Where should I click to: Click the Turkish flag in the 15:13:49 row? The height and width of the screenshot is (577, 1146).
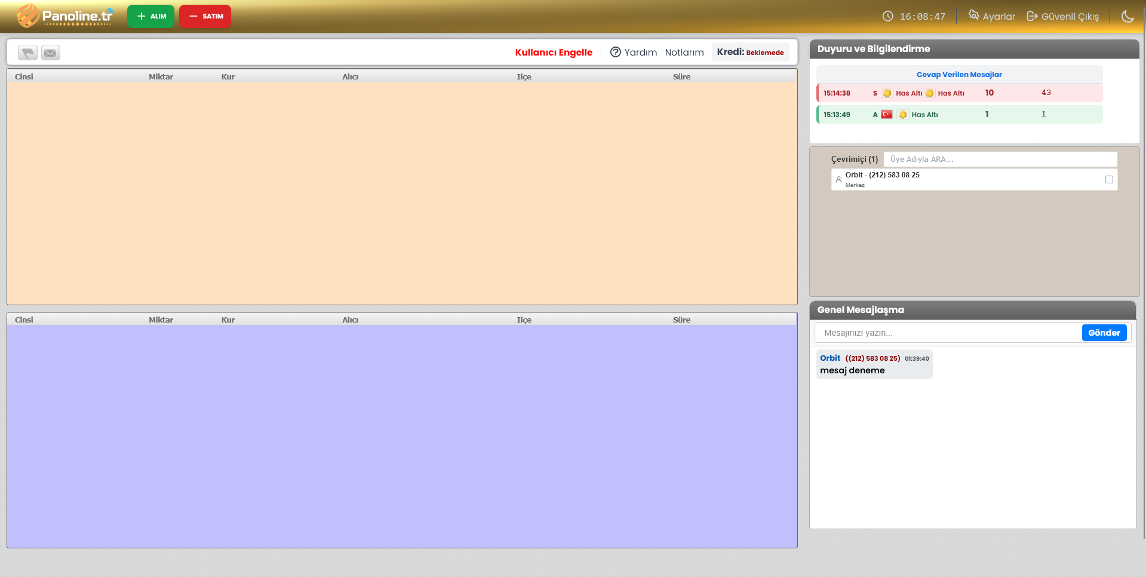pos(887,115)
